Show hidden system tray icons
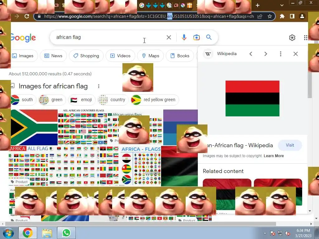319x239 pixels. pos(265,233)
